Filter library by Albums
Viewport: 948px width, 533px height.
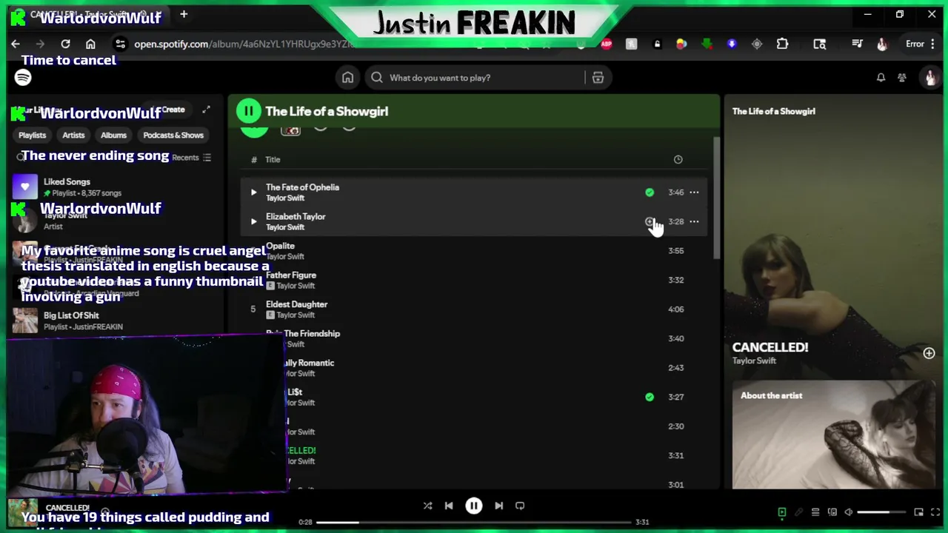click(x=113, y=135)
